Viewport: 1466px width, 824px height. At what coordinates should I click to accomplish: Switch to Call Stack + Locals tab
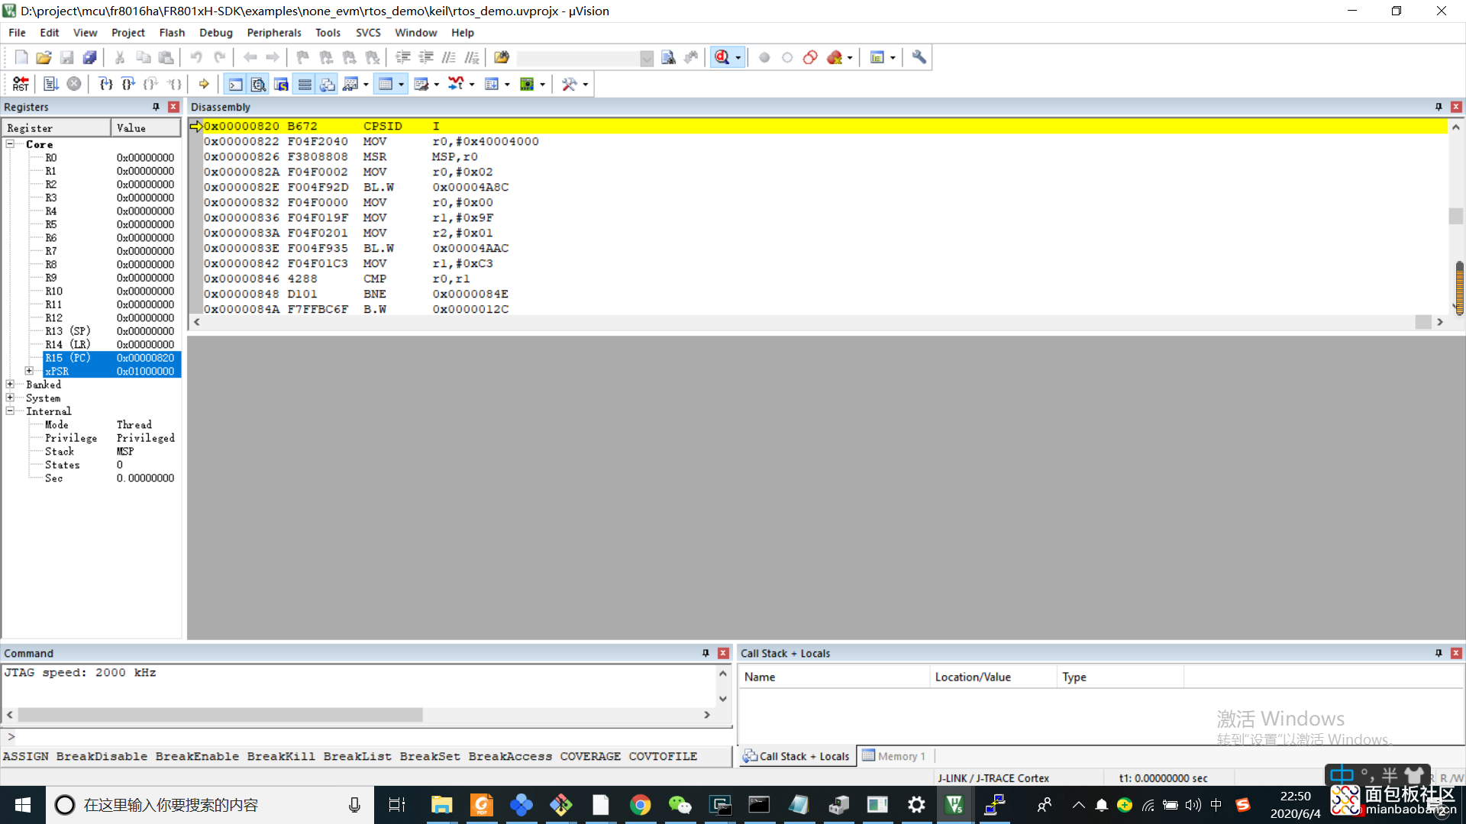[x=796, y=756]
